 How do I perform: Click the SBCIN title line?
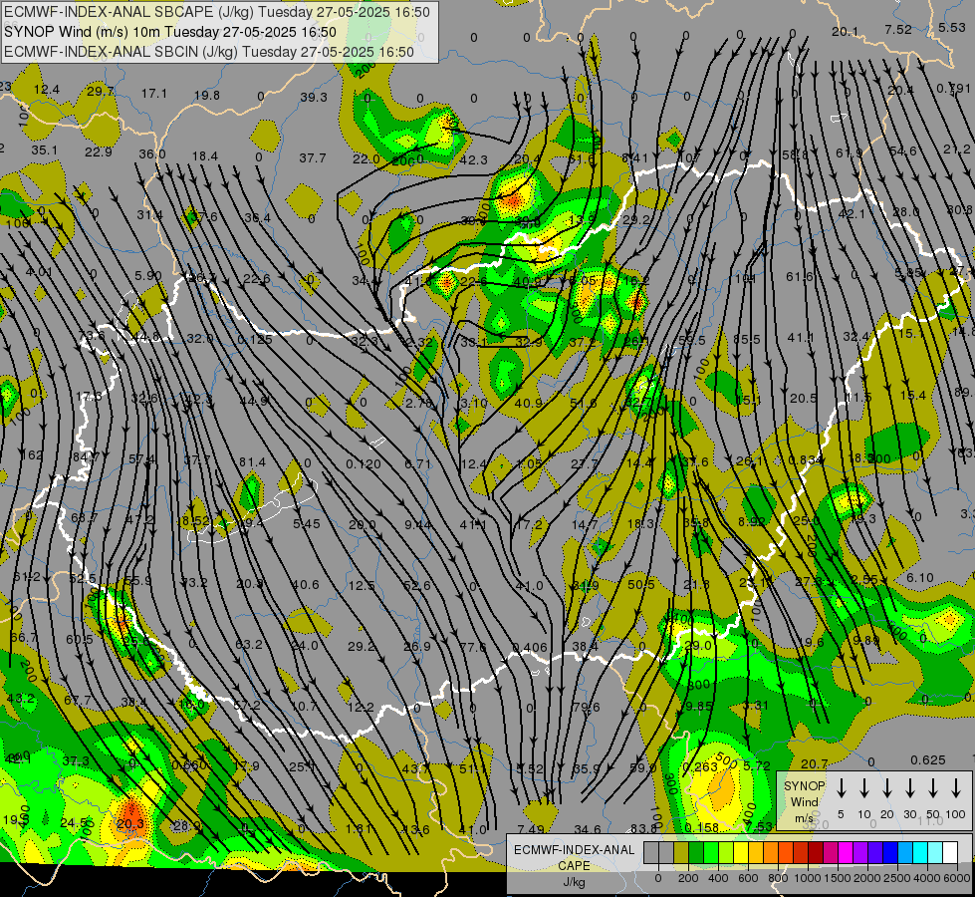tap(209, 52)
